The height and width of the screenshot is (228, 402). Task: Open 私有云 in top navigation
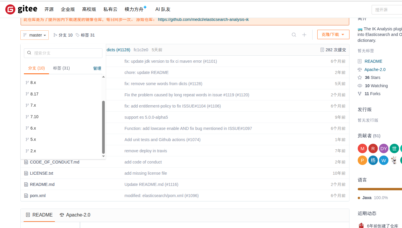[x=110, y=9]
